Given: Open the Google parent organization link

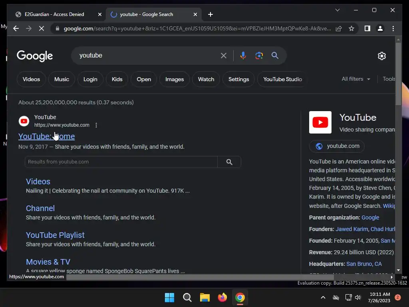Looking at the screenshot, I should [370, 217].
